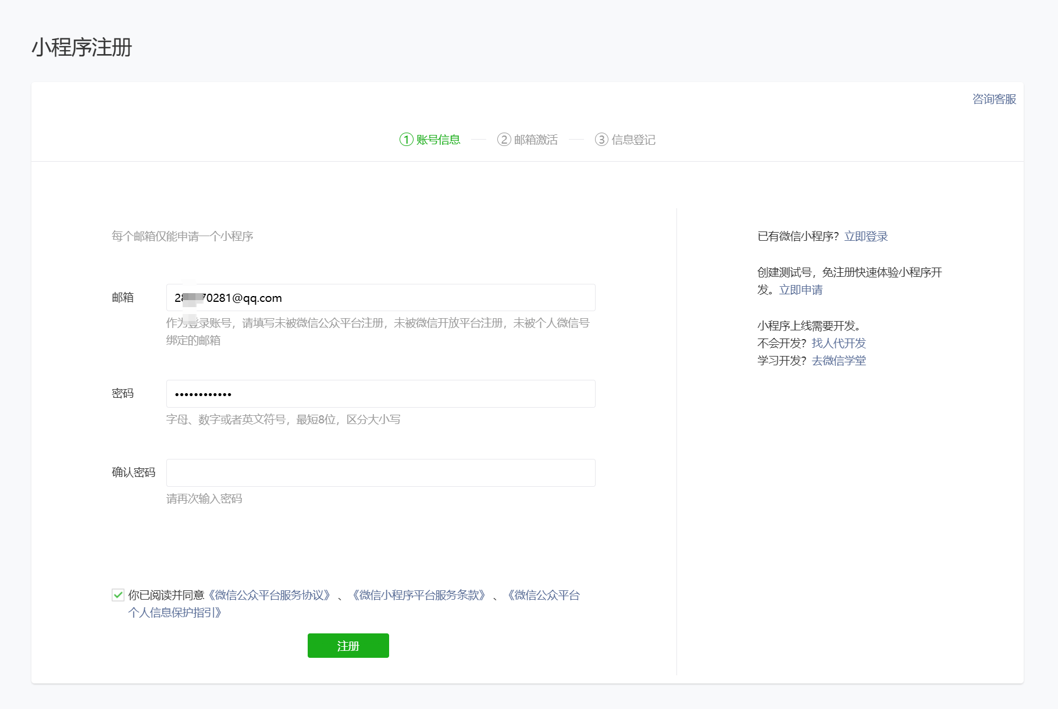Open 个人信息保护指引 link
This screenshot has height=709, width=1058.
pos(175,612)
